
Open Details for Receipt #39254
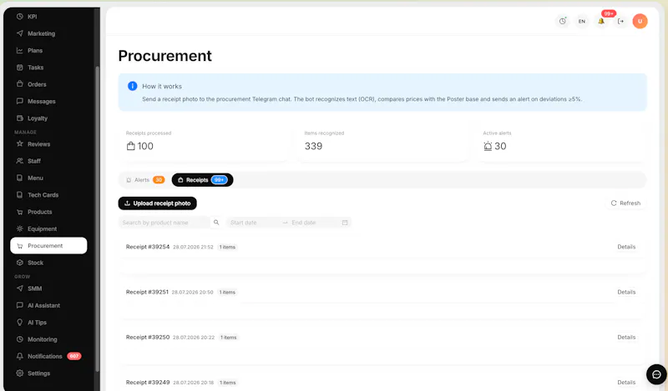(626, 247)
